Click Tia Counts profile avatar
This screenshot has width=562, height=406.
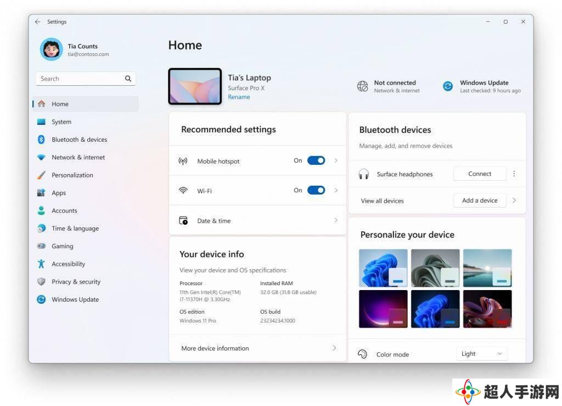[51, 49]
